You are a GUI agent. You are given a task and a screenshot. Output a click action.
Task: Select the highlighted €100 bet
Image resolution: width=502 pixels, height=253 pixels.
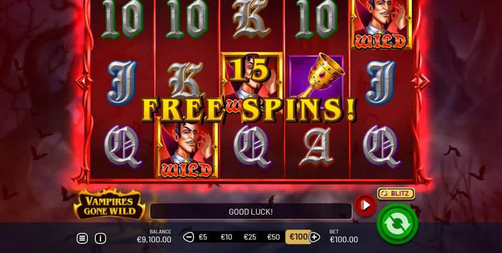point(298,237)
